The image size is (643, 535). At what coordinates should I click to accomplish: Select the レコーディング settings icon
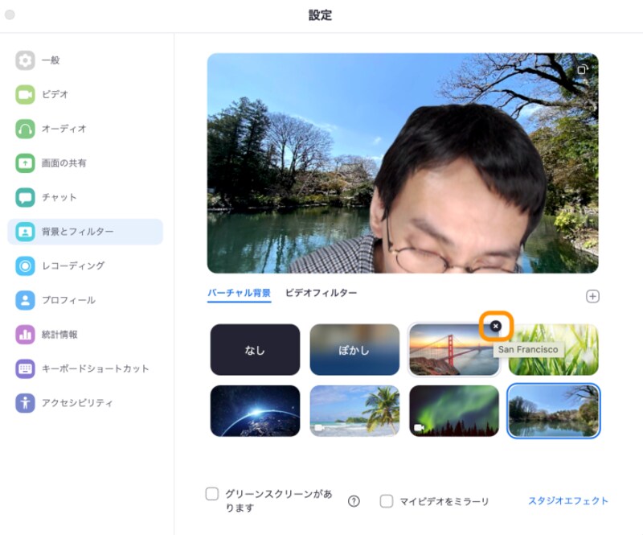[50, 265]
